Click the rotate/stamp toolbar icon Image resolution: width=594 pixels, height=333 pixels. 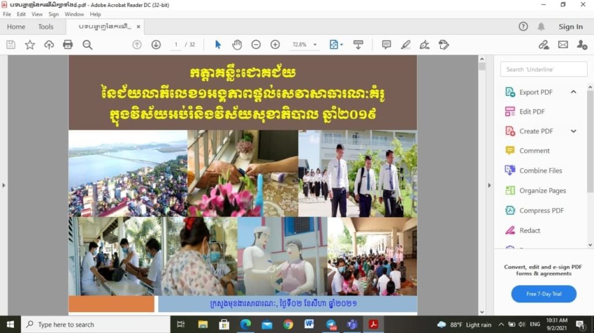(444, 45)
